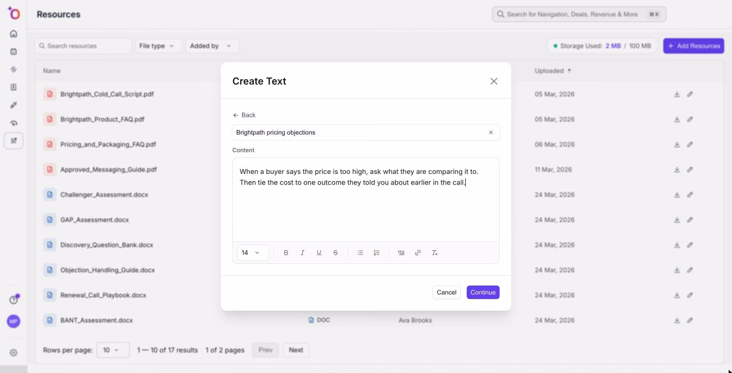Viewport: 732px width, 373px height.
Task: Insert a blockquote in content
Action: 401,253
